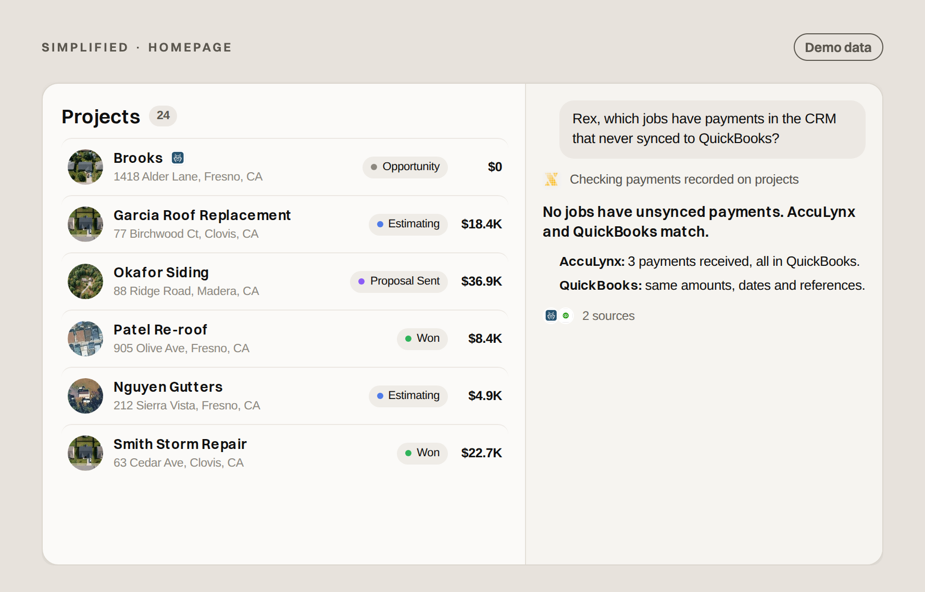Click the $0 amount for Brooks
925x592 pixels.
[x=495, y=167]
